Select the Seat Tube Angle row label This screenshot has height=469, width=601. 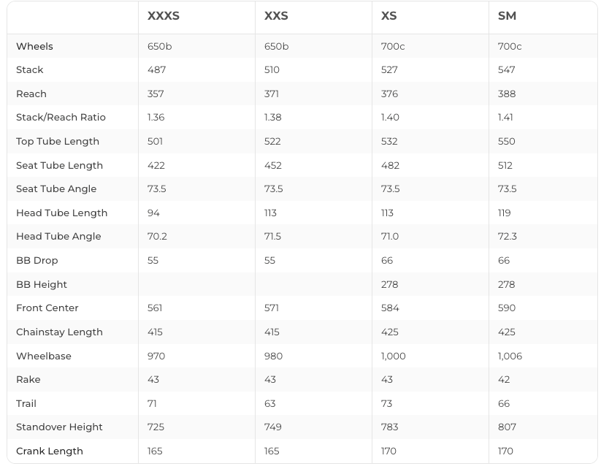56,188
